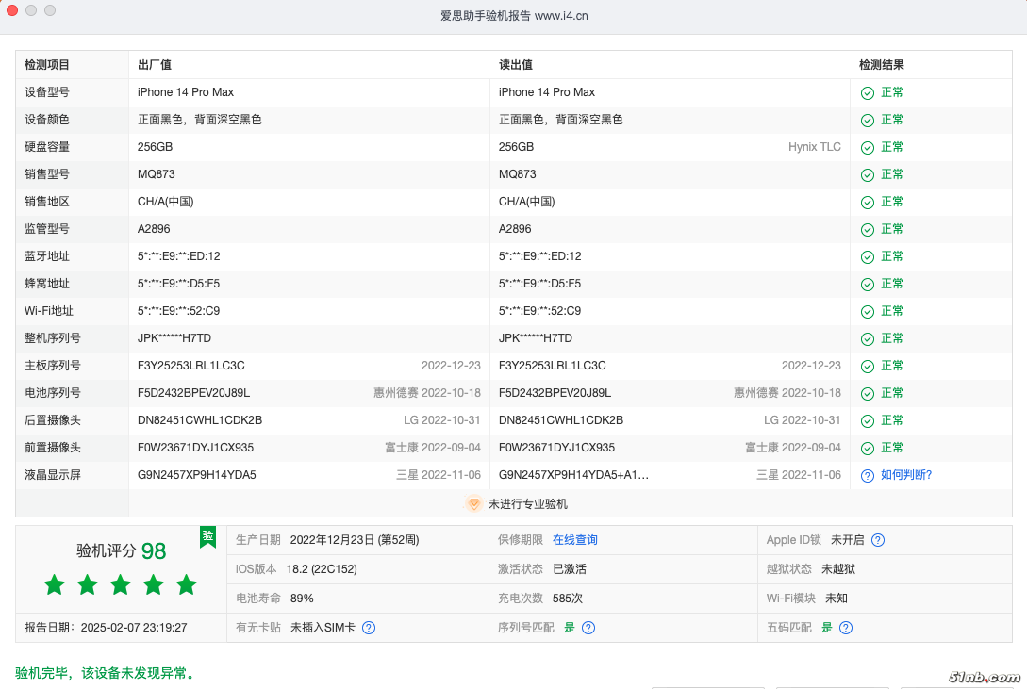Click the 检测结果 column header
This screenshot has width=1027, height=689.
pyautogui.click(x=881, y=65)
